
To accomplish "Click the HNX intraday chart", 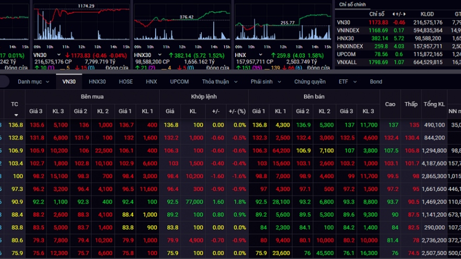I will [283, 24].
